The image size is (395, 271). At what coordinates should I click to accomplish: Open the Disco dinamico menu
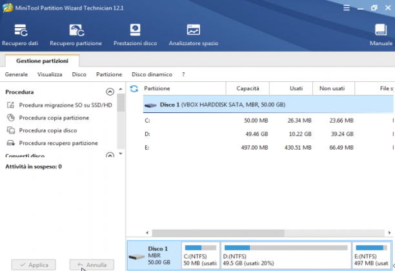(152, 75)
